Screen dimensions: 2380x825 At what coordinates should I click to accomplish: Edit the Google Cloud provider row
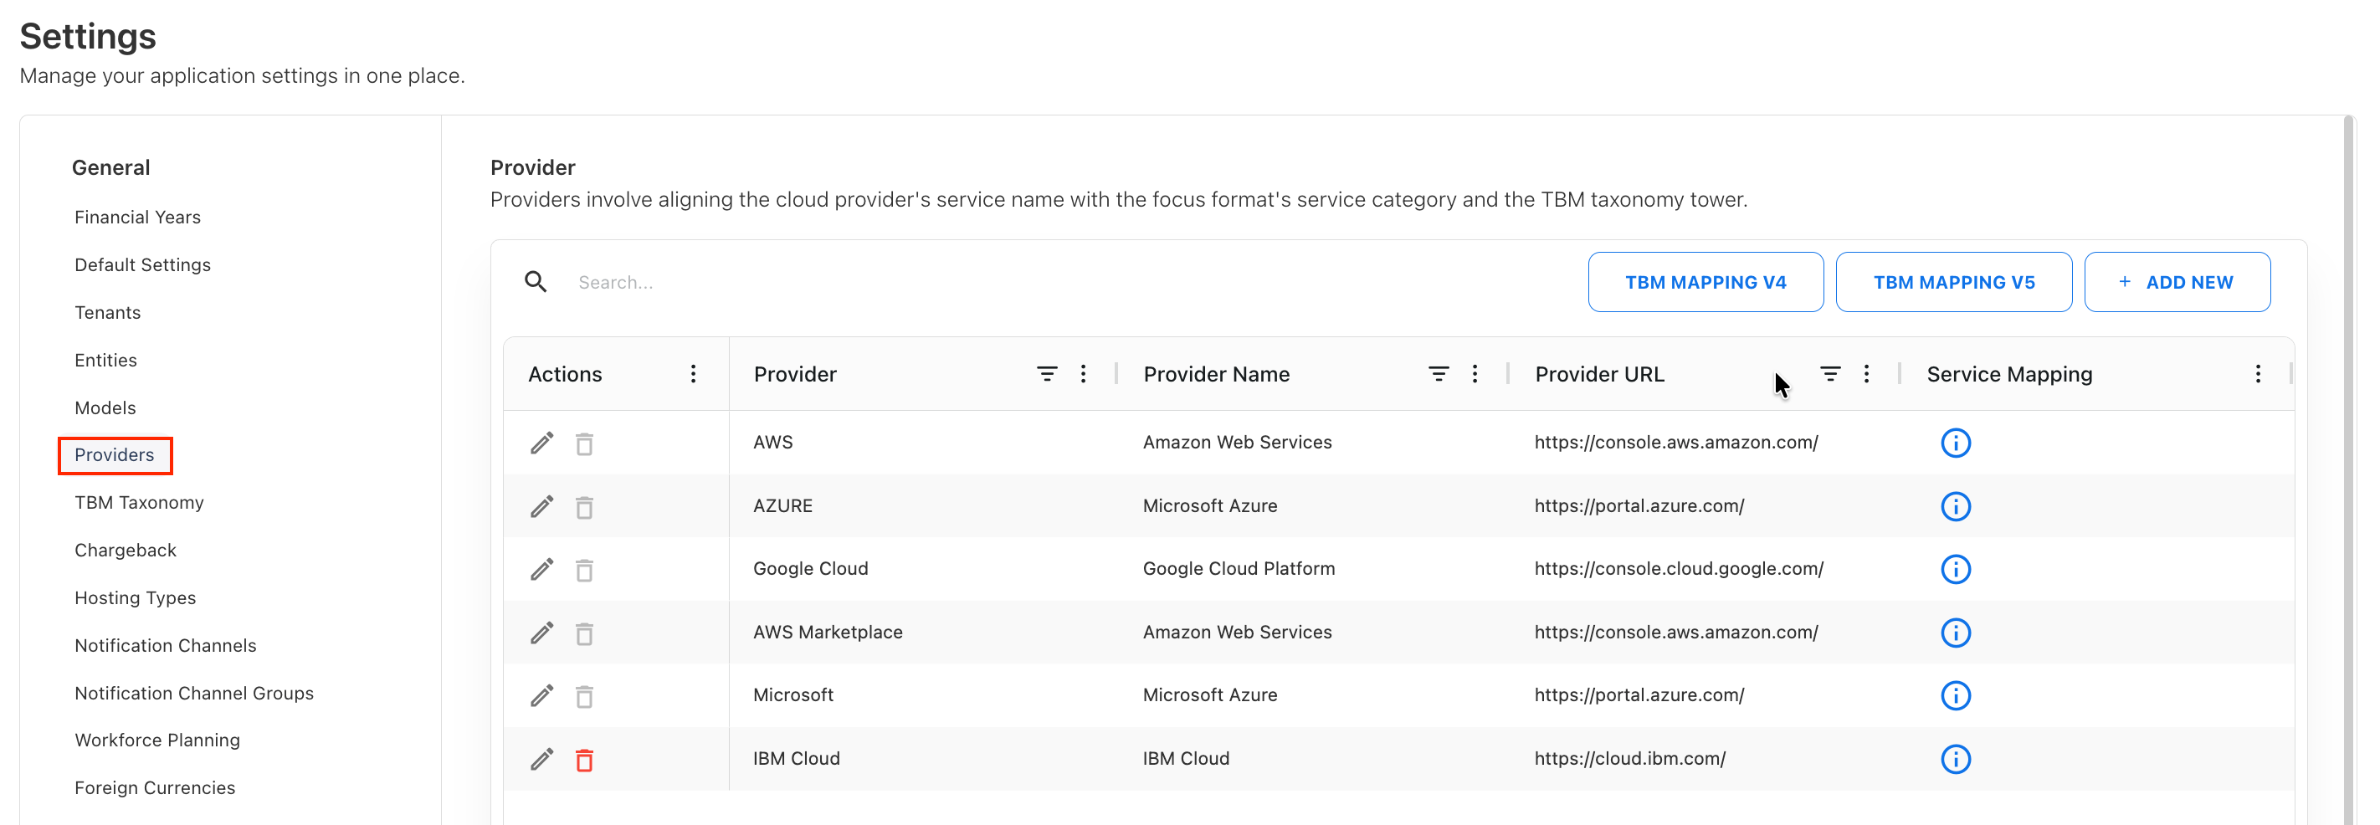click(x=542, y=569)
